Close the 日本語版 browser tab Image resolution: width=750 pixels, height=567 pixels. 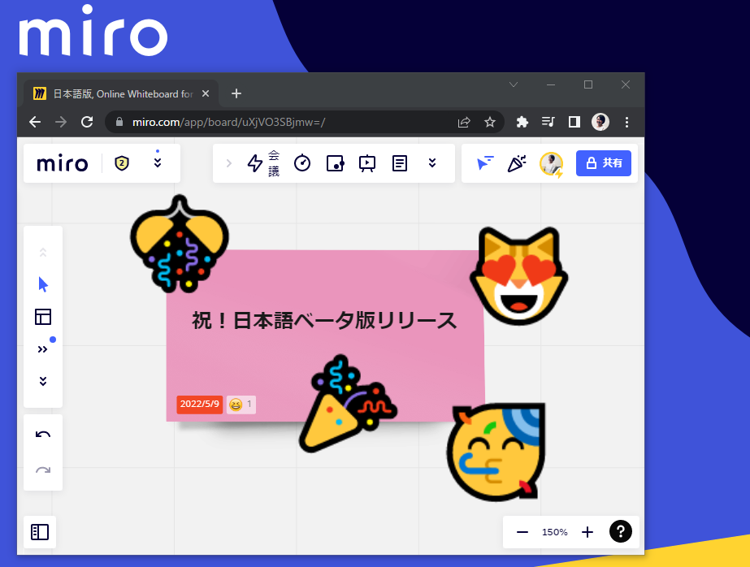coord(206,93)
